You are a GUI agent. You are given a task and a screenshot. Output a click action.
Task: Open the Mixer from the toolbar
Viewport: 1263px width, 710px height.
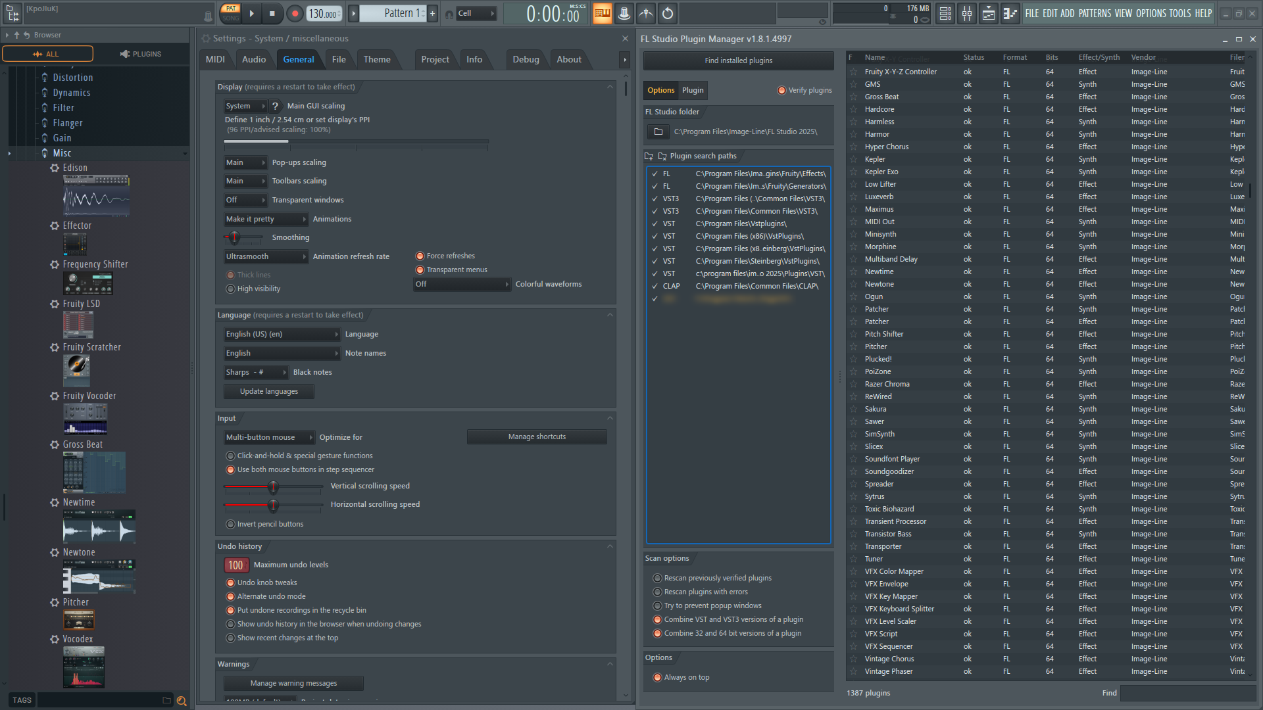pyautogui.click(x=967, y=13)
